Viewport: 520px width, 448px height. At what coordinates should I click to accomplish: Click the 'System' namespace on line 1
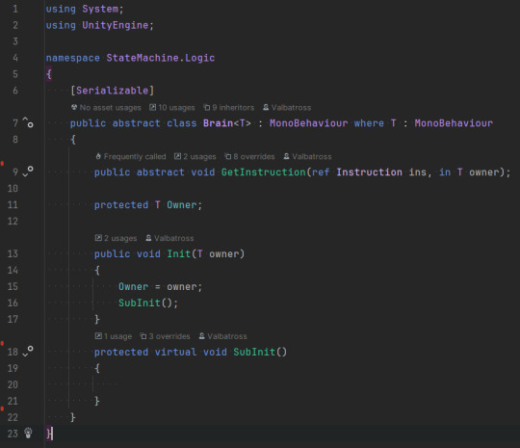[100, 9]
